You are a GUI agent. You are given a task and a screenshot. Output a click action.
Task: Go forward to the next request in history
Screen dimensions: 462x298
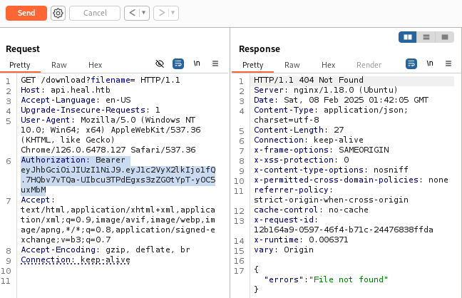tap(160, 13)
